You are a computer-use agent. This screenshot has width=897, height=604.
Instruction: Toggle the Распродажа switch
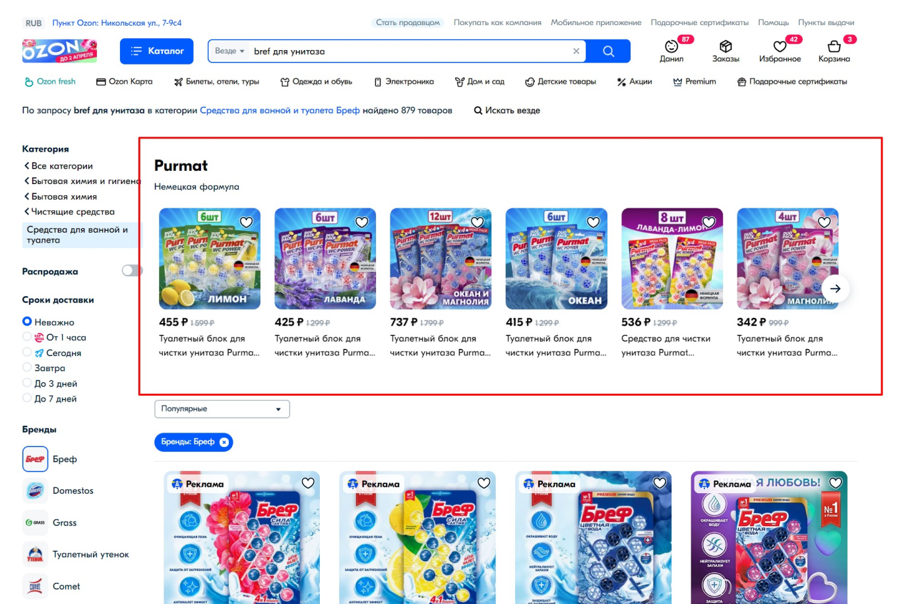pos(132,271)
